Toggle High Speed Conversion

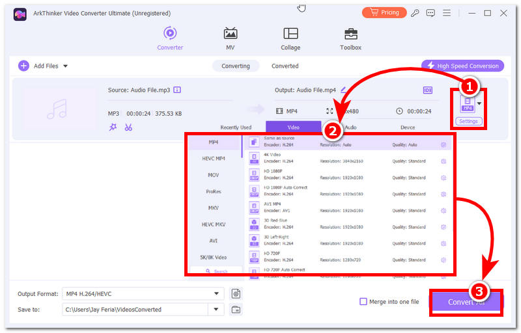[x=462, y=66]
